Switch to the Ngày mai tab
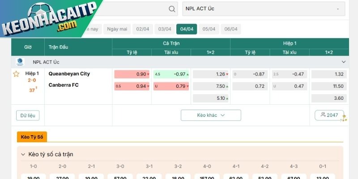358x179 pixels. tap(117, 29)
